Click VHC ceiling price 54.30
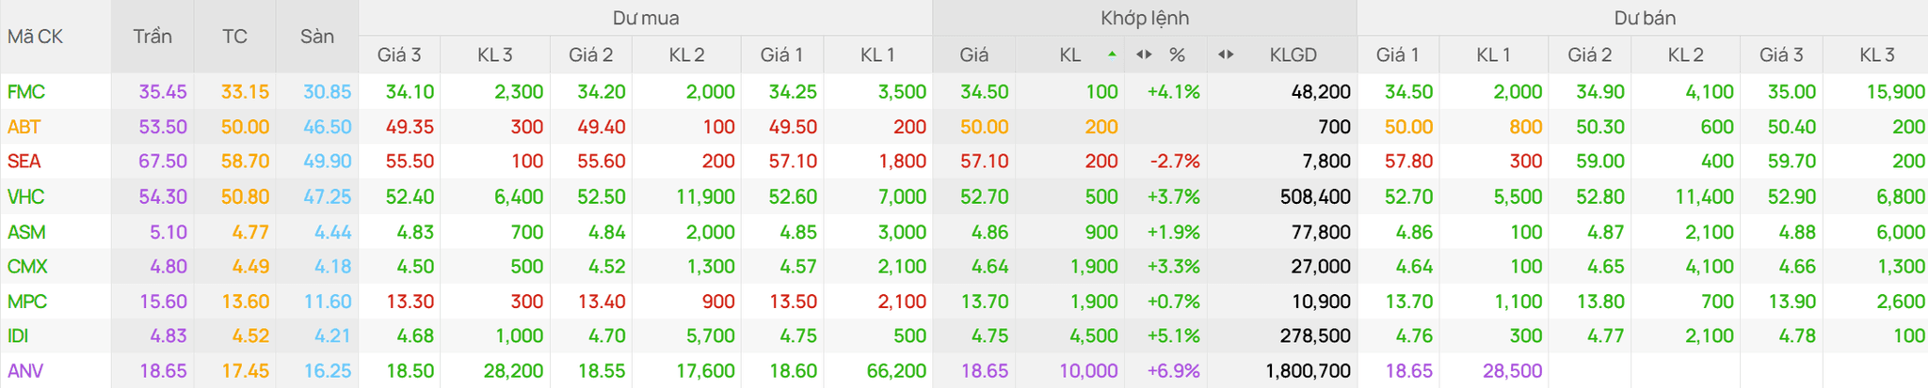Screen dimensions: 1928x388 coord(163,196)
